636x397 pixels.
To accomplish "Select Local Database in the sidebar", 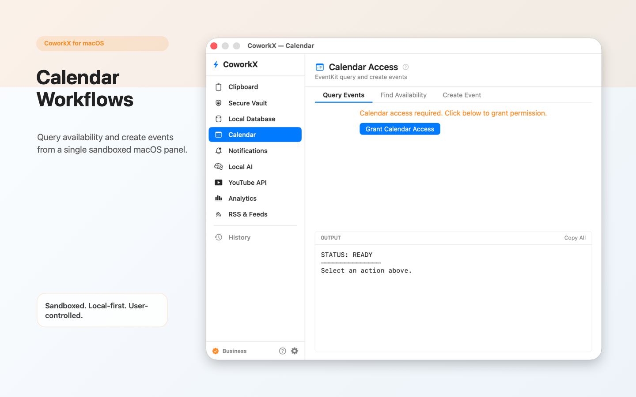I will point(255,119).
